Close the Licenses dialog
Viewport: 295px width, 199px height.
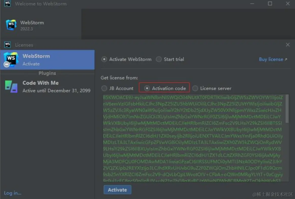coord(288,45)
